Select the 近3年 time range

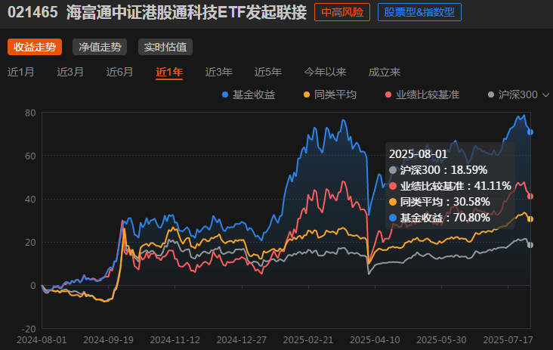[x=218, y=72]
